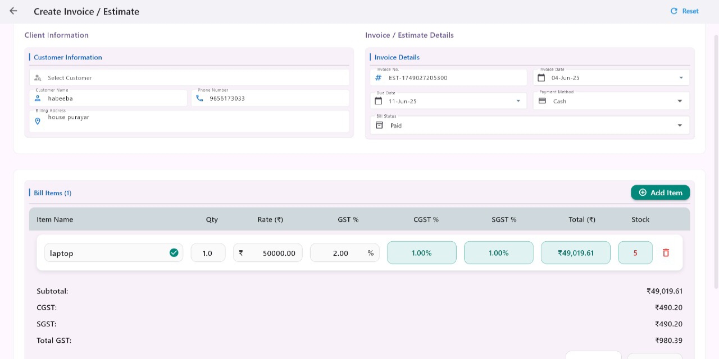Viewport: 719px width, 359px height.
Task: Click the Reset link
Action: (x=690, y=11)
